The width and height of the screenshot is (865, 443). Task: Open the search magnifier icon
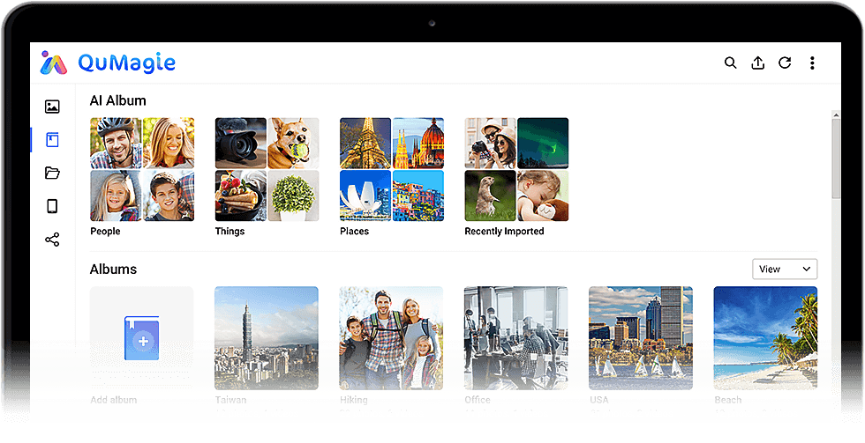pos(730,63)
